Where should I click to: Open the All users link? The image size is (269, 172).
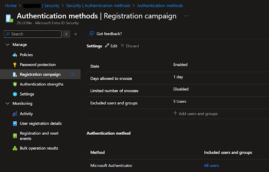211,166
